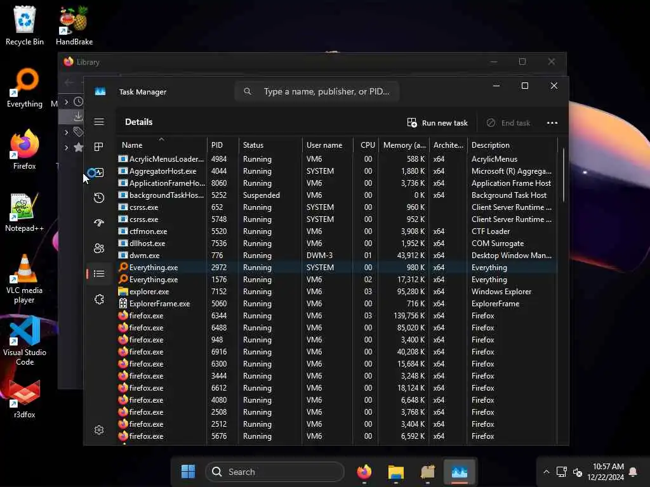The image size is (650, 487).
Task: Sort by PID column header
Action: click(223, 145)
